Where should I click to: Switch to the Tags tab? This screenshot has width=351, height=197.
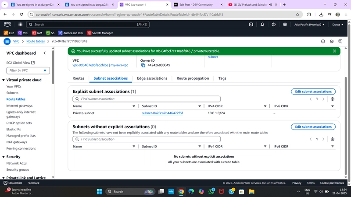(x=222, y=78)
